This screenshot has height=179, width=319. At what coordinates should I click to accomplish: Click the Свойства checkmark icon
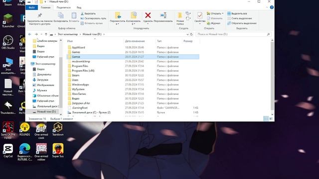click(x=200, y=15)
